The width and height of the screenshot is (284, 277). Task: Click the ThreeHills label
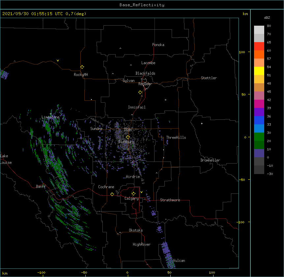point(176,138)
